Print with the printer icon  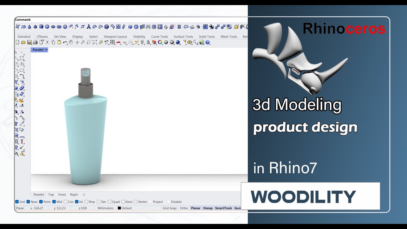35,42
